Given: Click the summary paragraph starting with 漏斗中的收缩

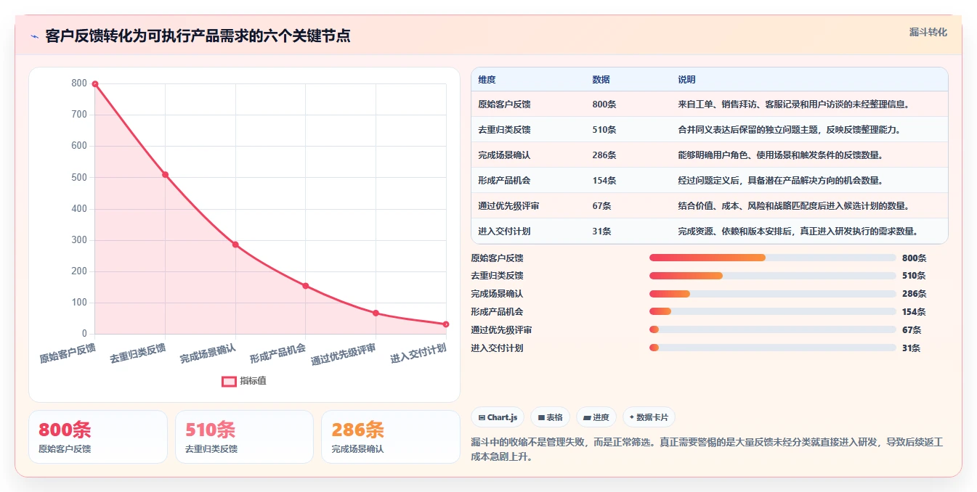Looking at the screenshot, I should (x=707, y=450).
